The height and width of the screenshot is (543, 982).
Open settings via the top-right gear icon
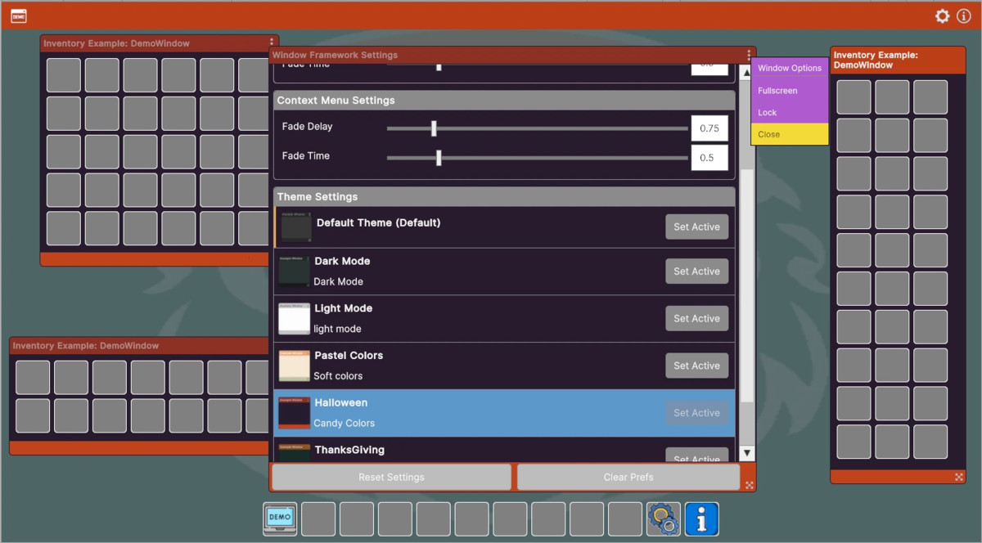[x=943, y=16]
